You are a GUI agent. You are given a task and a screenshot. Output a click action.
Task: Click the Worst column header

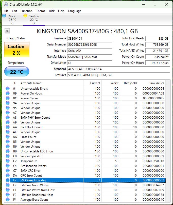[x=111, y=83]
